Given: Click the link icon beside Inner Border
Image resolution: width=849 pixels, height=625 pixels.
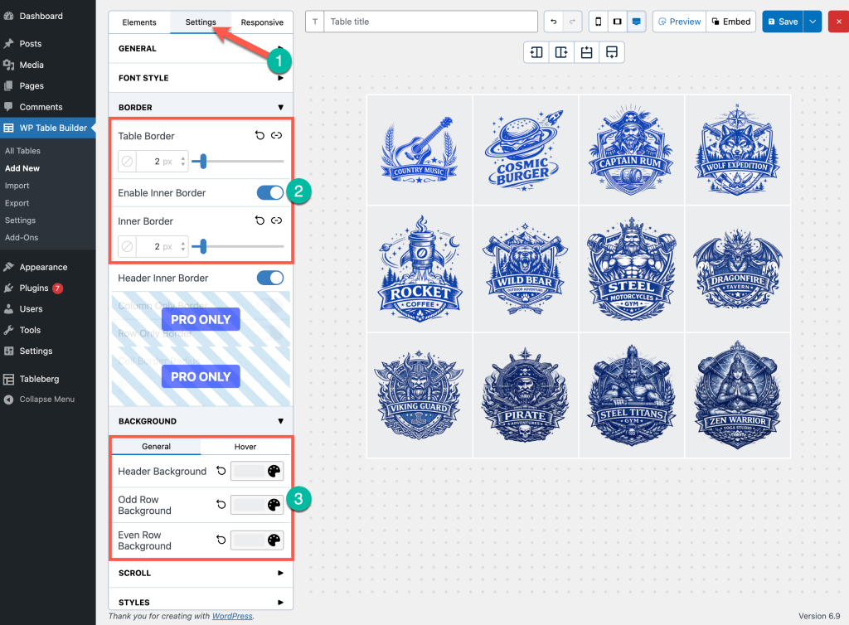Looking at the screenshot, I should pos(277,221).
